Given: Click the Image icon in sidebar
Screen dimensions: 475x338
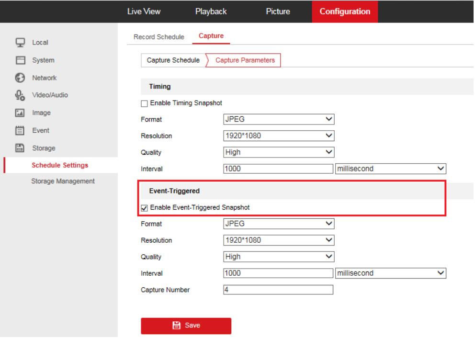Looking at the screenshot, I should (20, 113).
